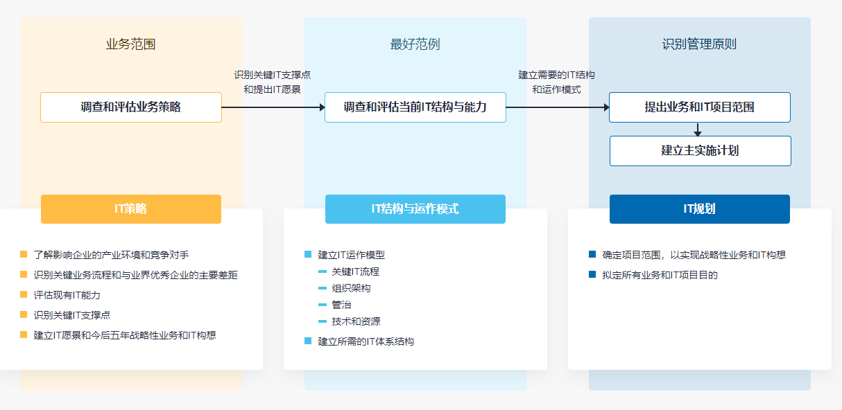Expand the 技术和资源 sub-item

[354, 321]
